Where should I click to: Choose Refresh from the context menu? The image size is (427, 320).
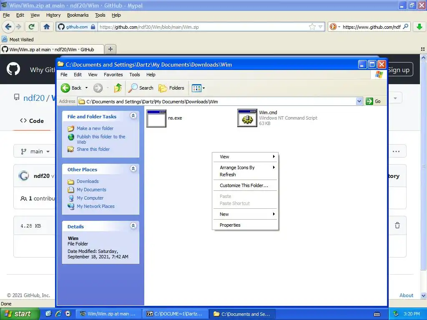tap(245, 175)
